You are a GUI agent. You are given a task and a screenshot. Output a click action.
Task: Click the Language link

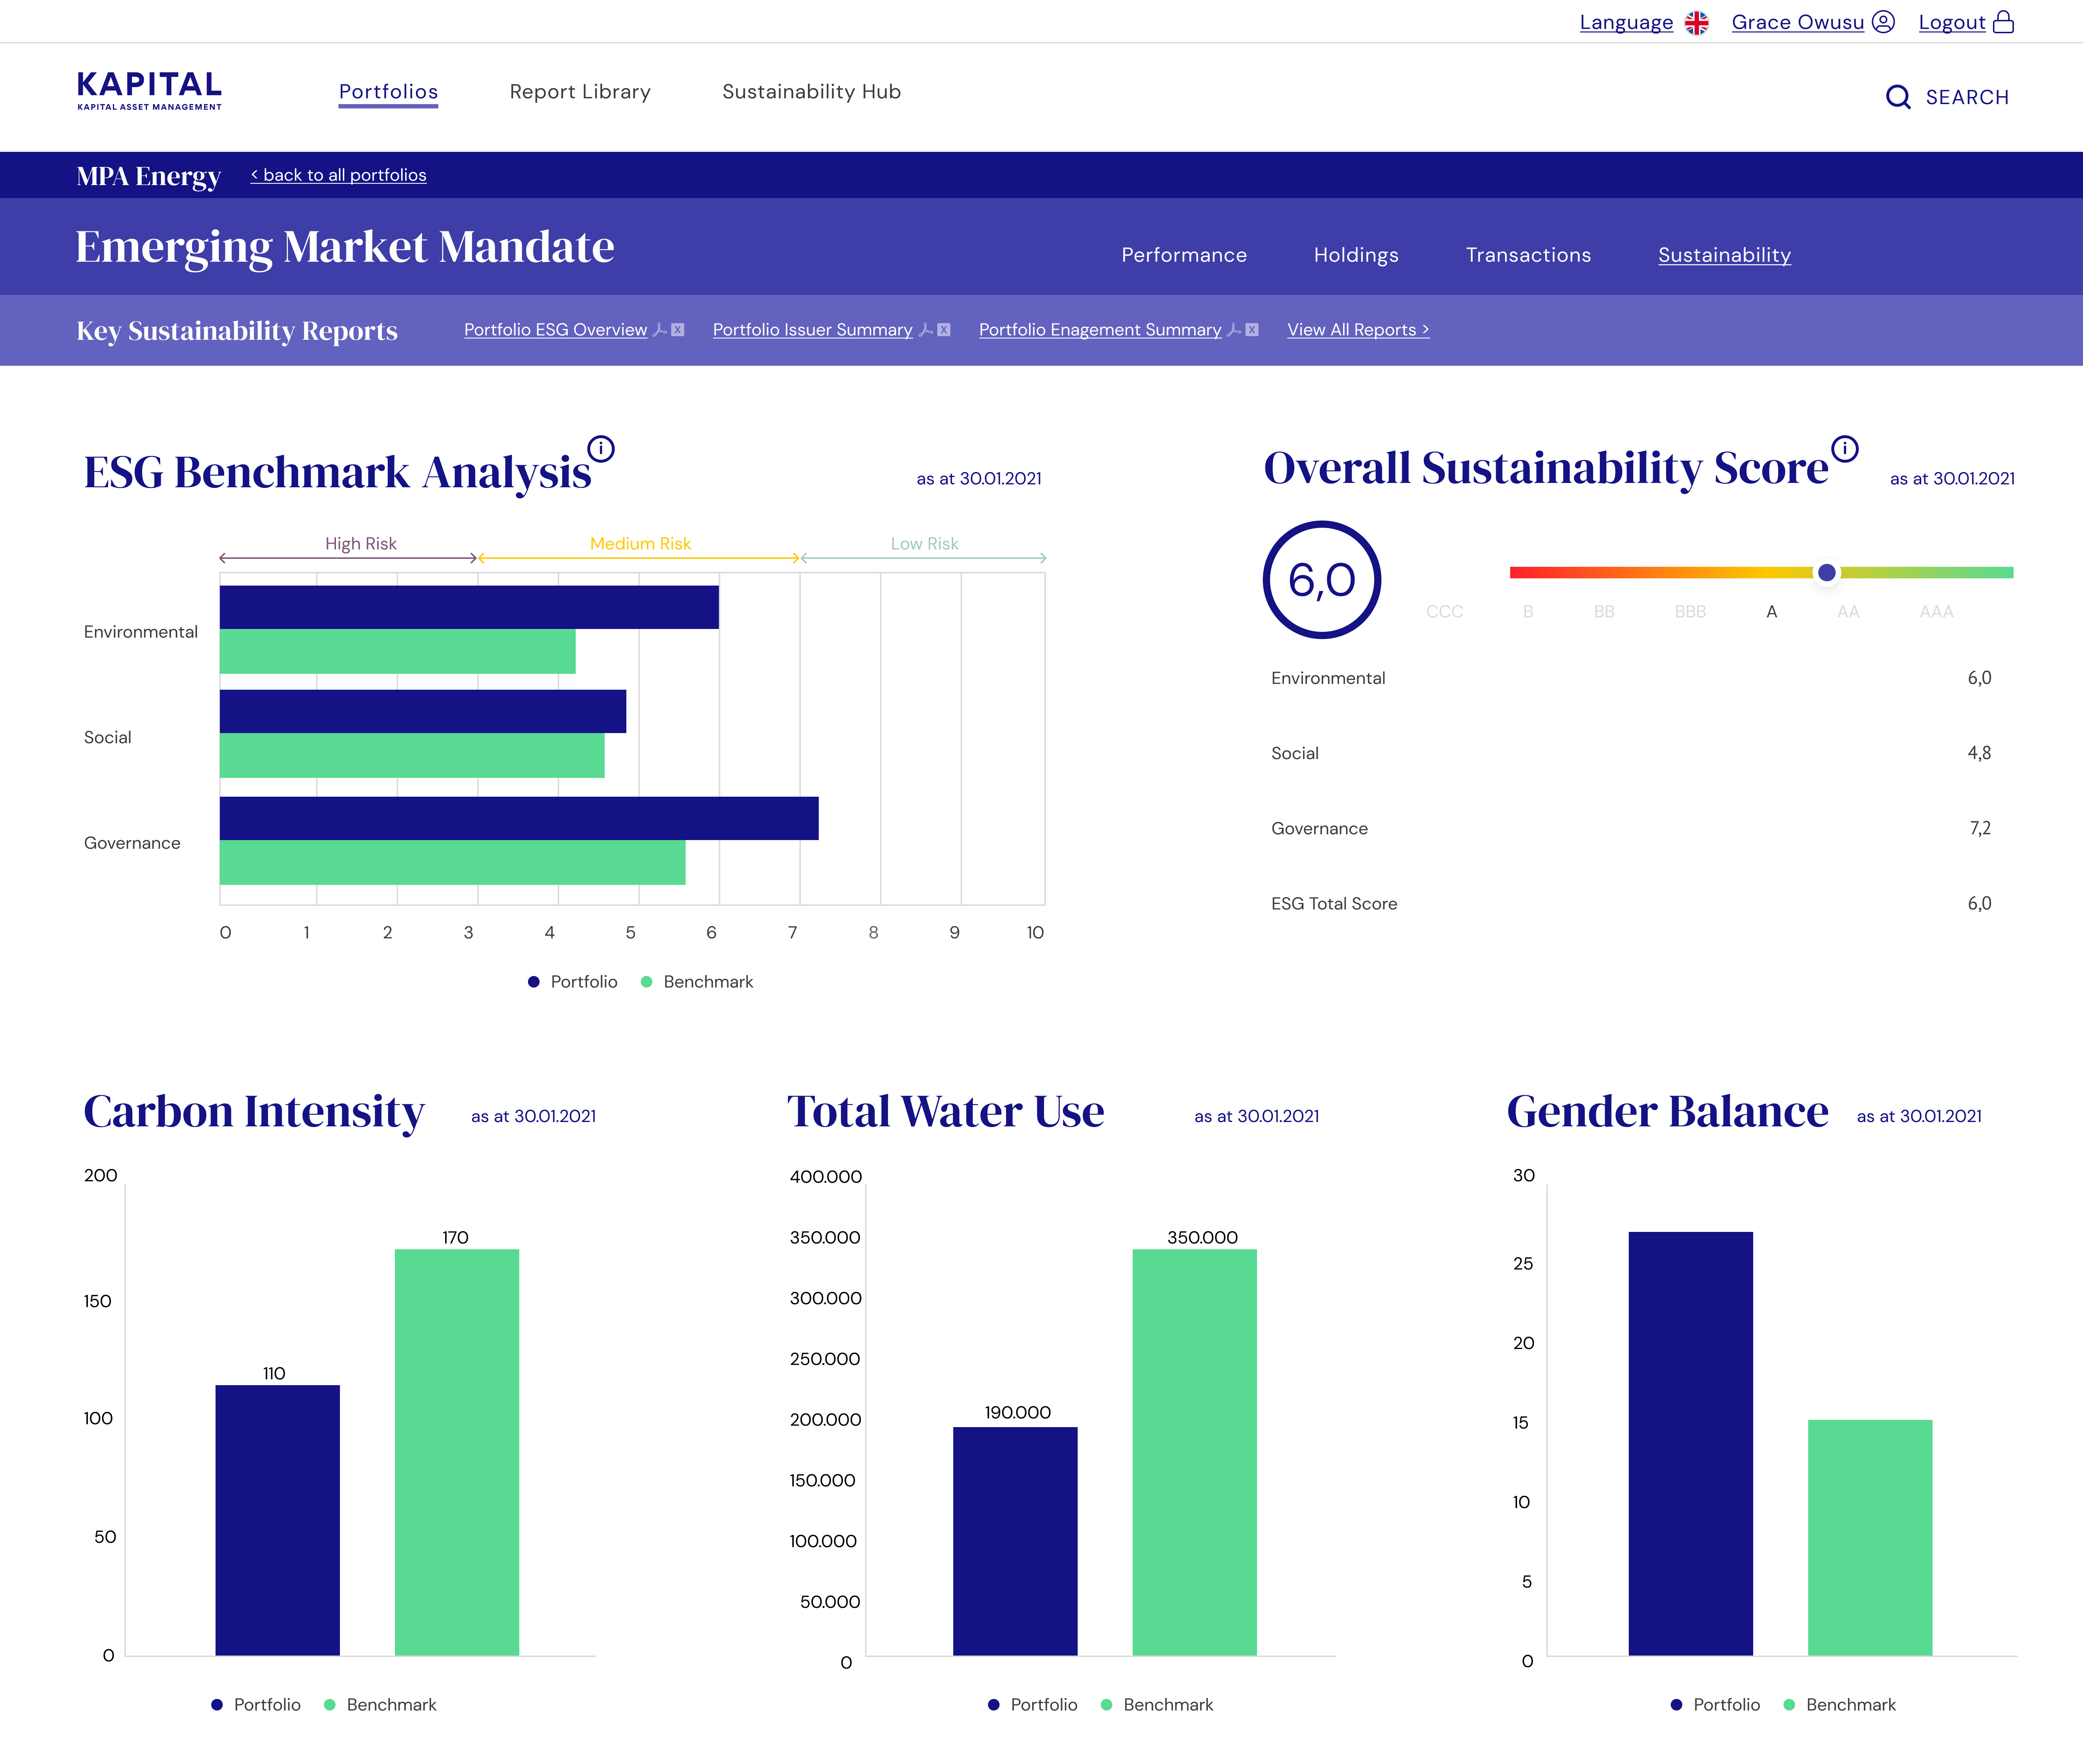[1626, 22]
